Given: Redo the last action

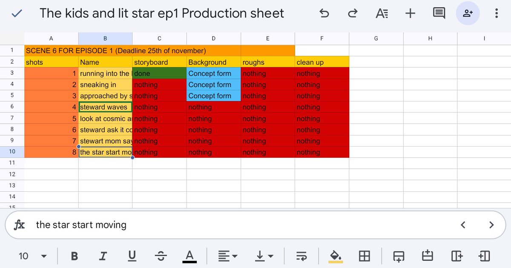Looking at the screenshot, I should pyautogui.click(x=353, y=13).
